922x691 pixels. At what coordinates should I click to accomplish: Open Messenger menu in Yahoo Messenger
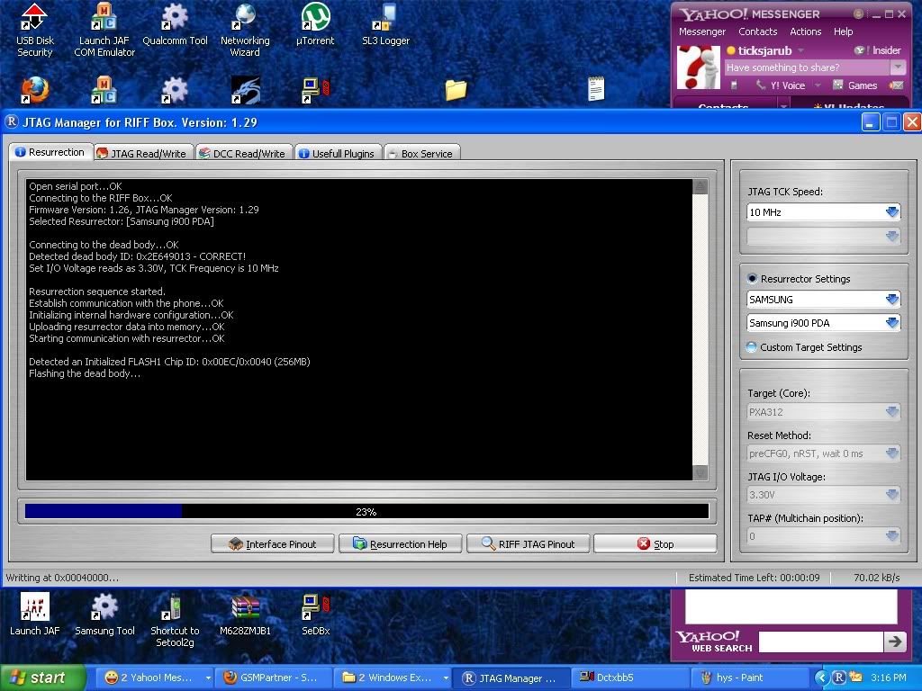pos(702,31)
